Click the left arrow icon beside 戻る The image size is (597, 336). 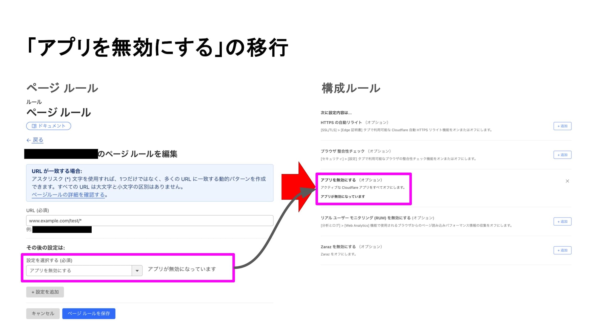coord(29,140)
